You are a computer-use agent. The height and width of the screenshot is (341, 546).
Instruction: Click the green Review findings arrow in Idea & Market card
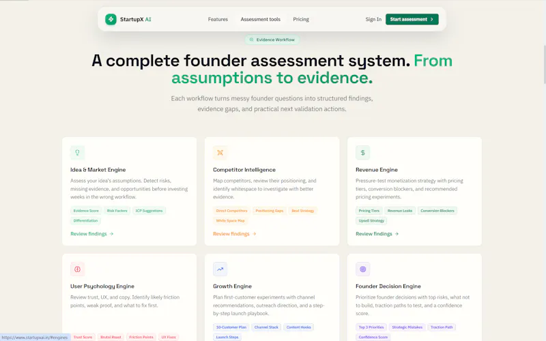tap(111, 234)
